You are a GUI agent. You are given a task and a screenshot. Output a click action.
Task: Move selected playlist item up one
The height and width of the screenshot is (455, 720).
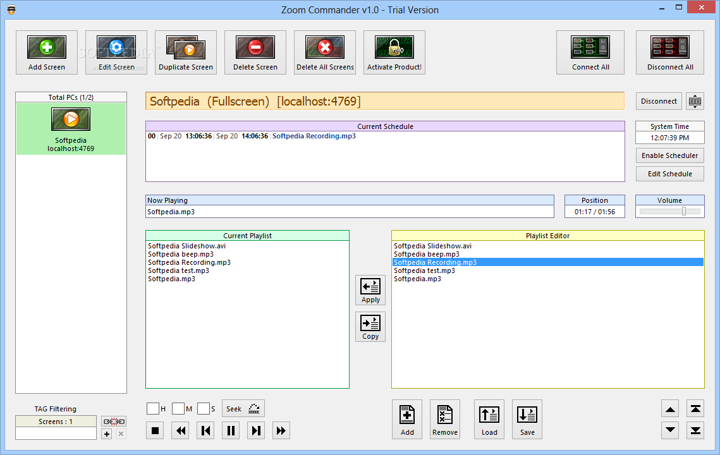tap(671, 409)
